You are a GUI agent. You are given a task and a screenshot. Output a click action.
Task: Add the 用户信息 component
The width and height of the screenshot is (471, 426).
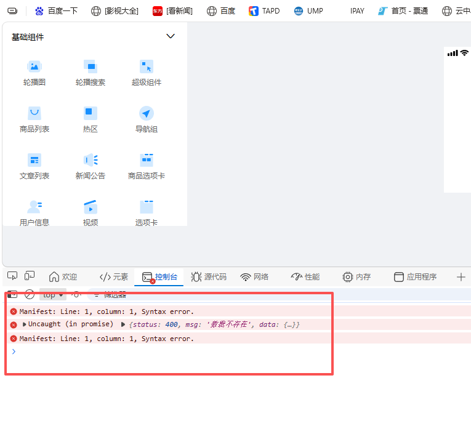click(x=34, y=213)
